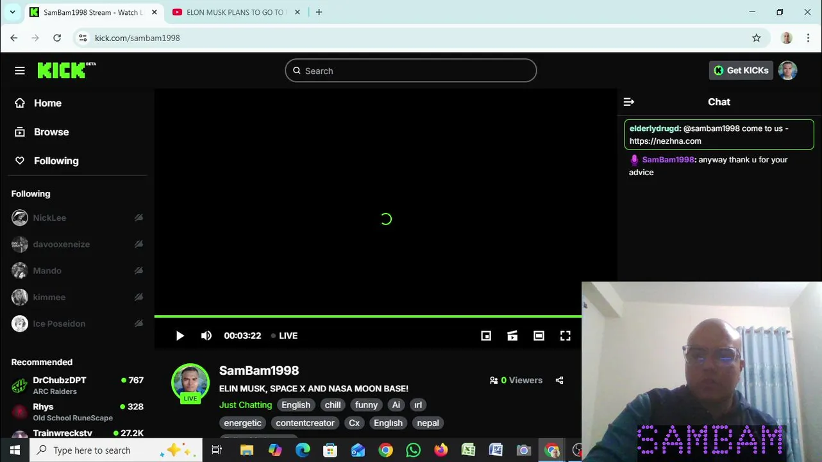Image resolution: width=822 pixels, height=462 pixels.
Task: Open recommended channel DrChubzDPT
Action: click(x=77, y=386)
